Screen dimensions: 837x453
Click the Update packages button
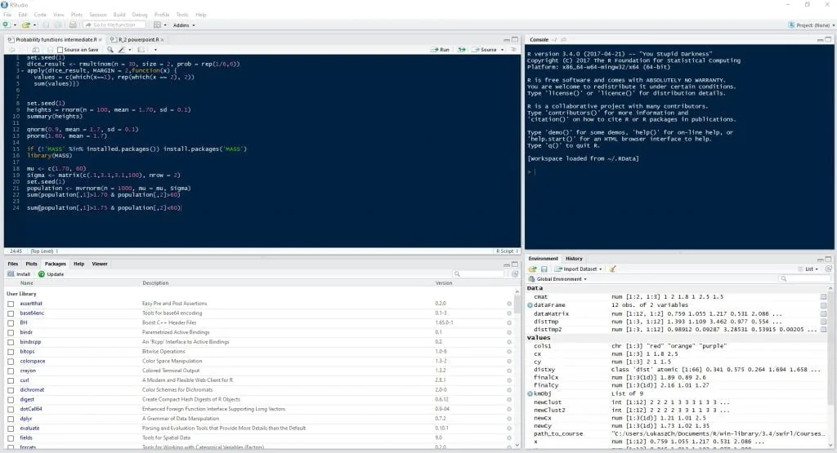tap(51, 274)
